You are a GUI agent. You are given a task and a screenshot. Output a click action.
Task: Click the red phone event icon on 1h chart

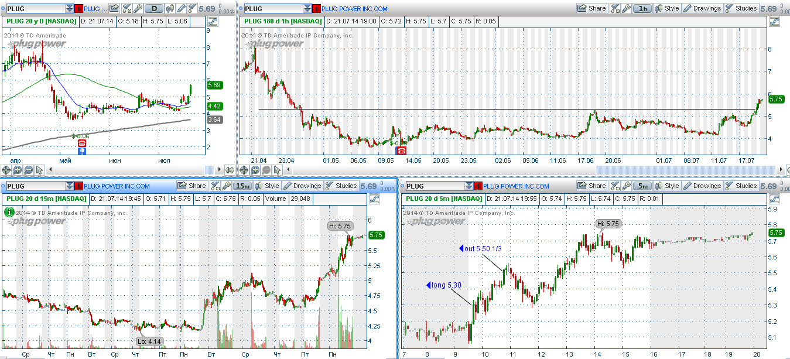tap(401, 150)
